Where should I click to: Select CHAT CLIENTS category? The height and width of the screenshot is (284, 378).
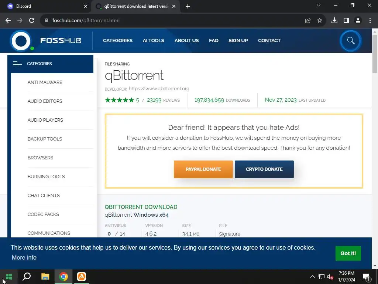point(44,195)
